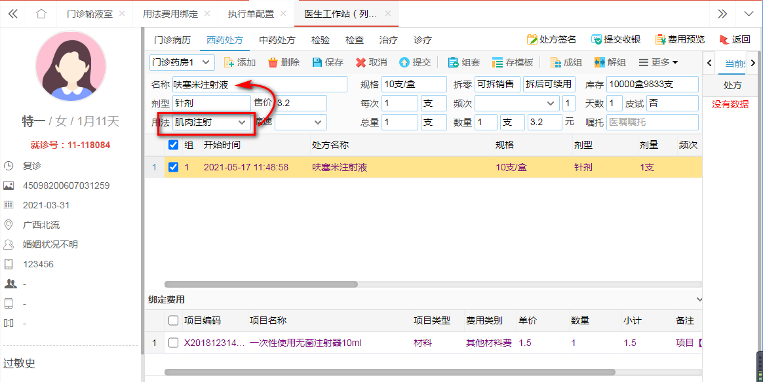763x382 pixels.
Task: Check the 一次性使用无菌注射器10ml fee row checkbox
Action: pos(174,343)
